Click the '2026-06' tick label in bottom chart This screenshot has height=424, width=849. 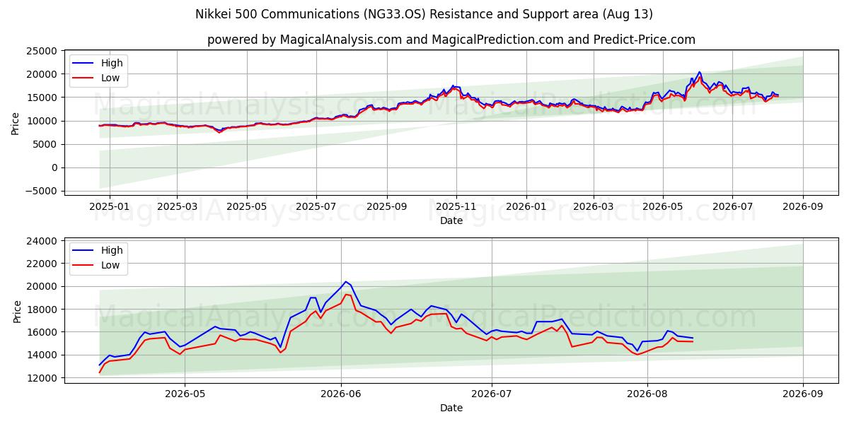coord(341,395)
